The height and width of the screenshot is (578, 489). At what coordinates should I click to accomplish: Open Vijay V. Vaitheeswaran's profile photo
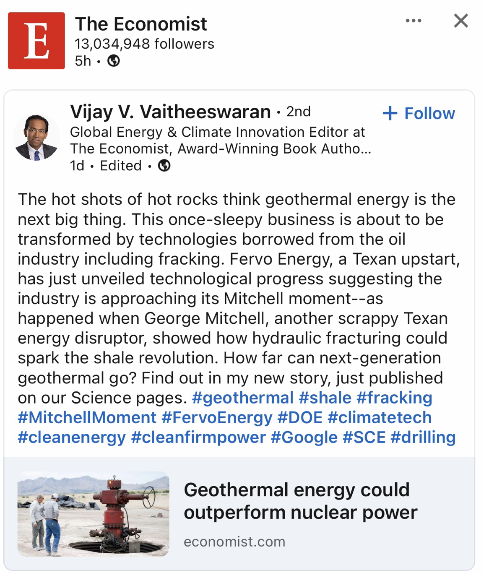tap(36, 137)
